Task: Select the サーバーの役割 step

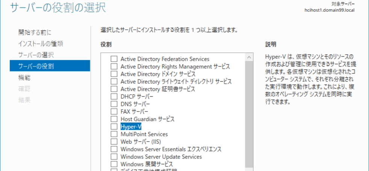Action: point(50,66)
